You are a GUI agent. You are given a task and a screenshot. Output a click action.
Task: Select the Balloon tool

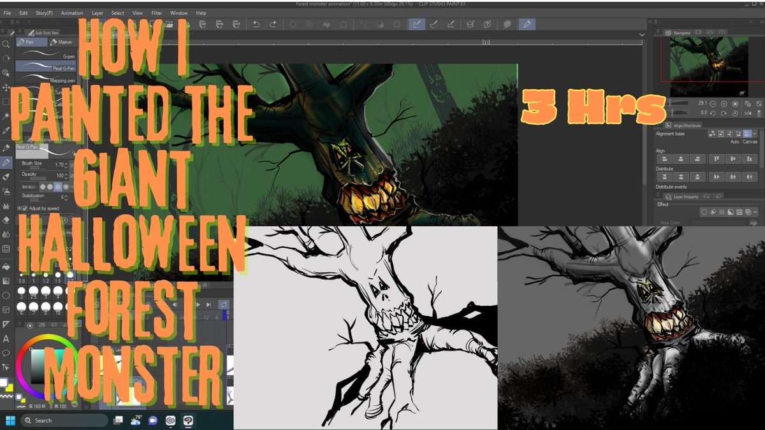coord(6,353)
